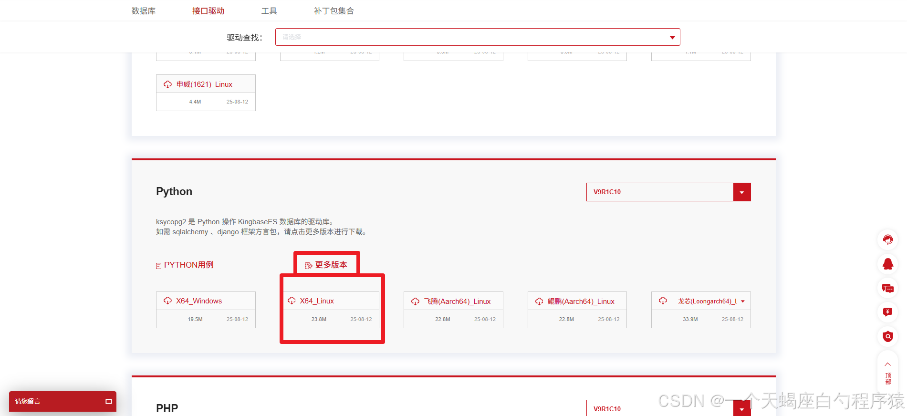This screenshot has height=416, width=907.
Task: Open the 补丁包集合 tab
Action: tap(334, 11)
